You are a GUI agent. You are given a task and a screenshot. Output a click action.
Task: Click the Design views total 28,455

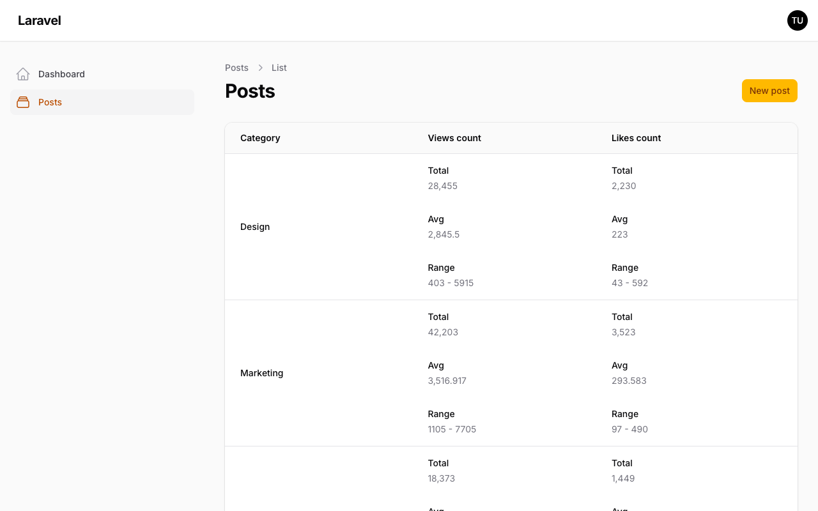point(442,186)
